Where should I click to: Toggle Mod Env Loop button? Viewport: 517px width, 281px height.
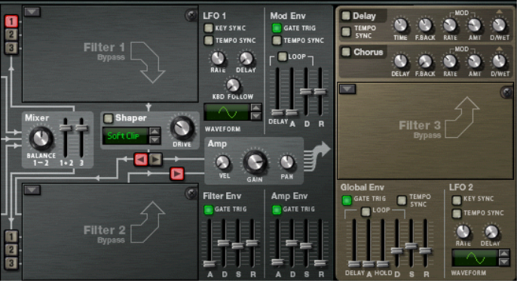282,57
